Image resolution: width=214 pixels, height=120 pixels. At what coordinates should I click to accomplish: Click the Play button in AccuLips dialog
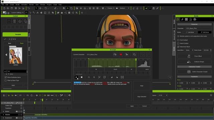tap(76, 77)
